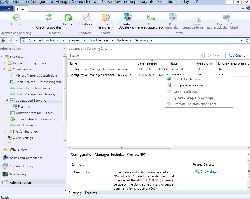Open the Show Status link
Screen dimensions: 250x199
point(209,172)
